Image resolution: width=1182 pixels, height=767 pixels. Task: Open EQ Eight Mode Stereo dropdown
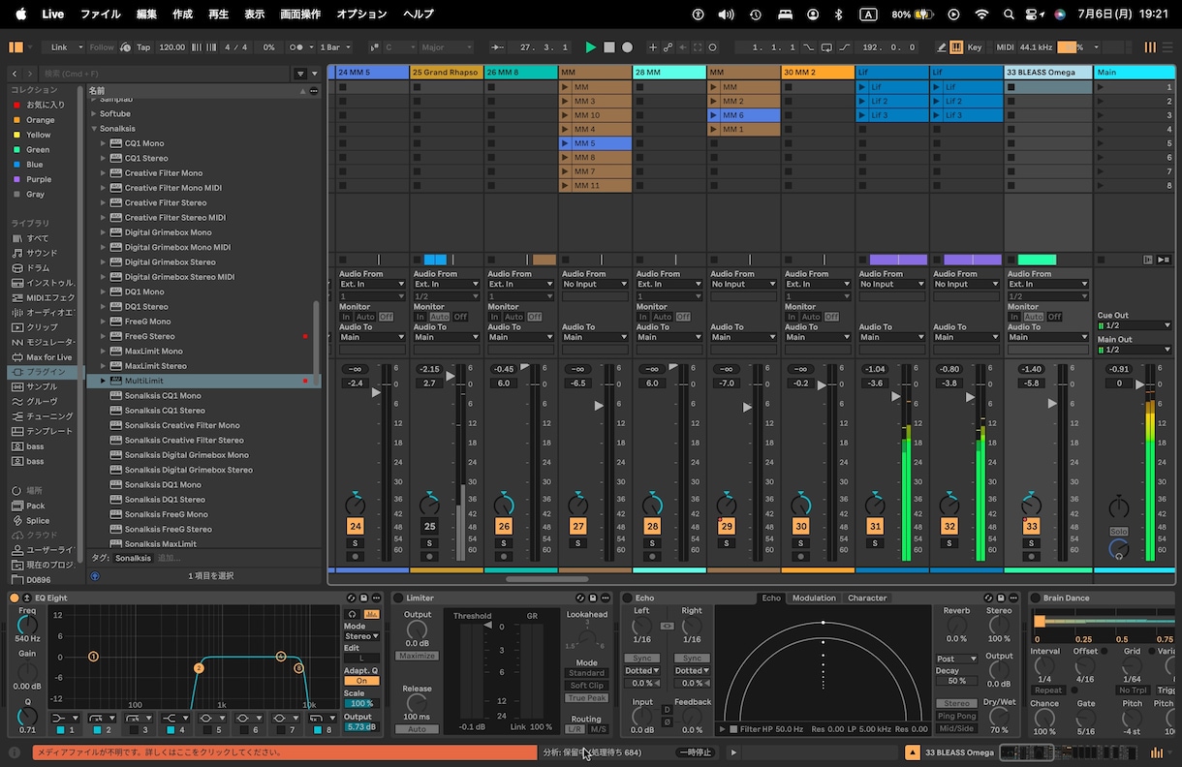pyautogui.click(x=361, y=636)
